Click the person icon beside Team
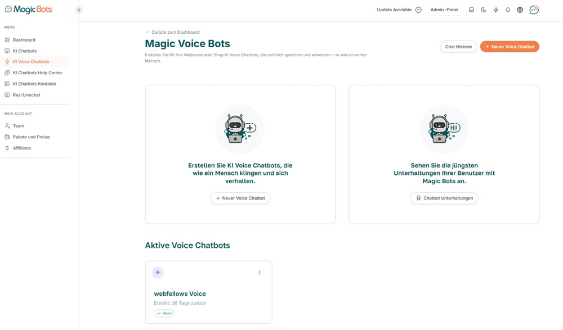563x330 pixels. point(7,126)
